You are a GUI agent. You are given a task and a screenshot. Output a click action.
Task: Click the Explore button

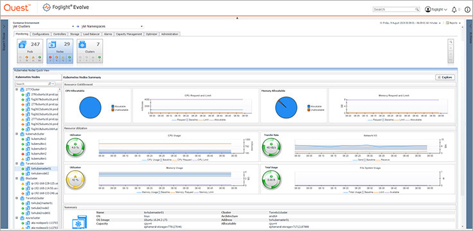point(445,78)
